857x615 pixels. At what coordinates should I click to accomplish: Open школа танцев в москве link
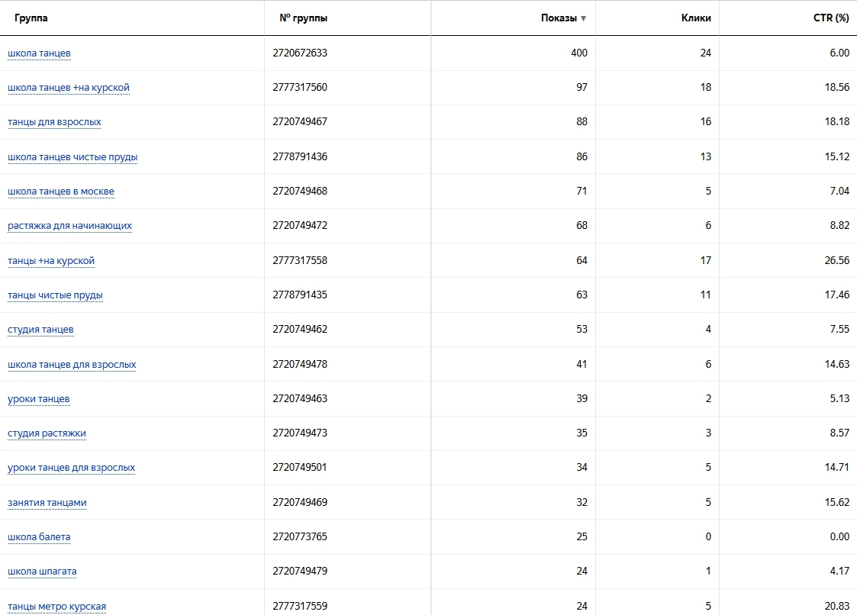(x=61, y=192)
